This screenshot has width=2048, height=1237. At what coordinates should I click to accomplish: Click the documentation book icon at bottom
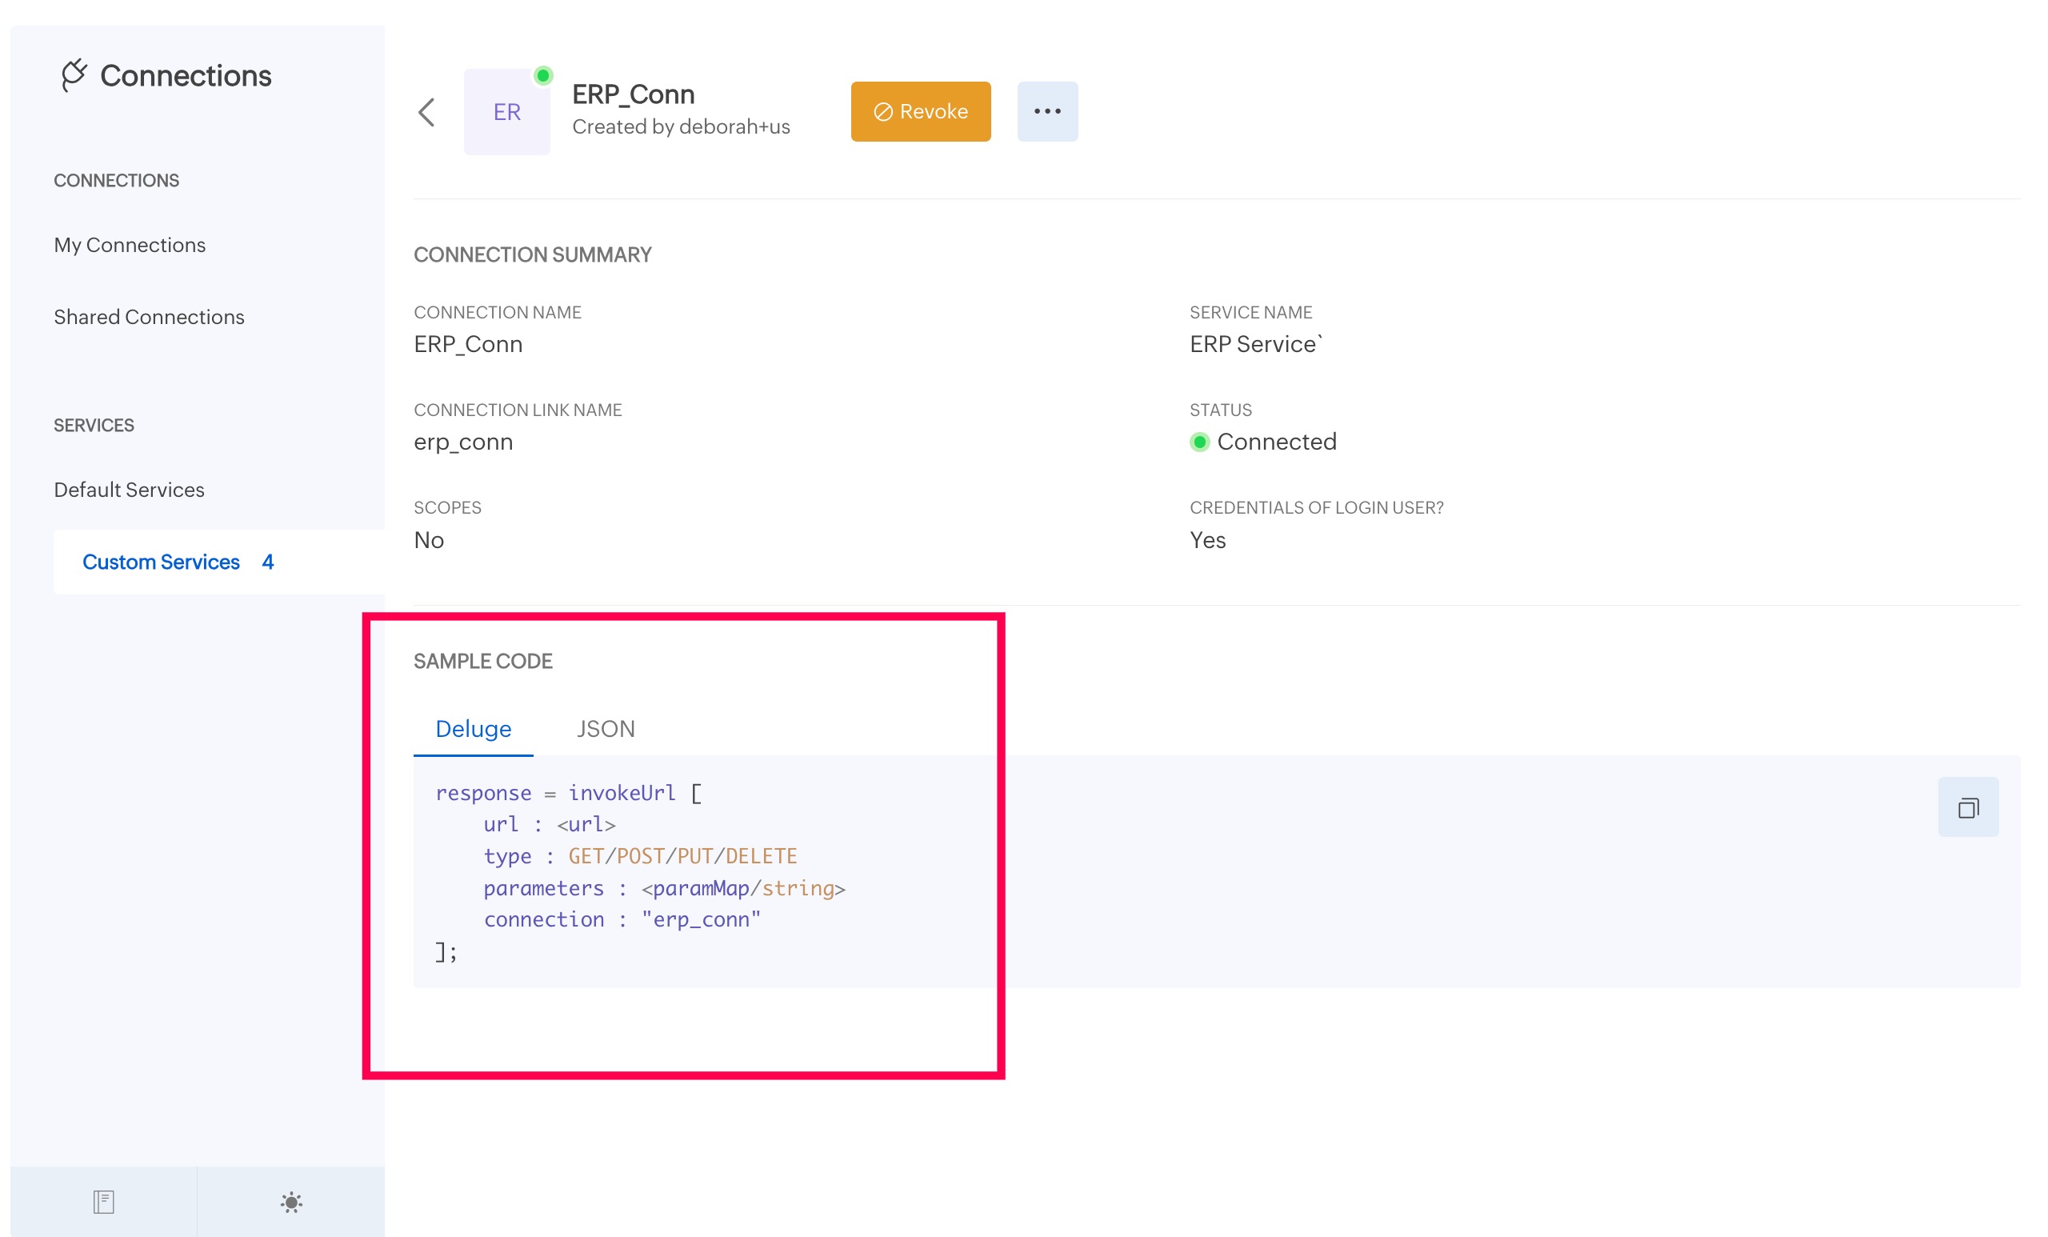(x=104, y=1201)
